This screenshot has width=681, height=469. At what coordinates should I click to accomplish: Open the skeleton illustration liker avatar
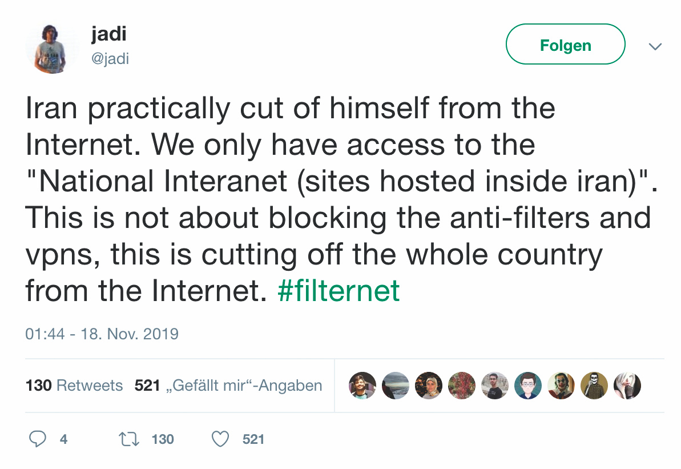click(594, 386)
